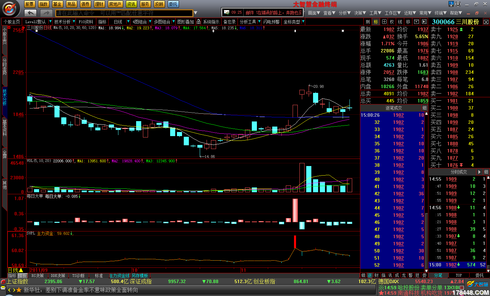Open the 帮助 menu
The height and width of the screenshot is (296, 490).
[456, 13]
